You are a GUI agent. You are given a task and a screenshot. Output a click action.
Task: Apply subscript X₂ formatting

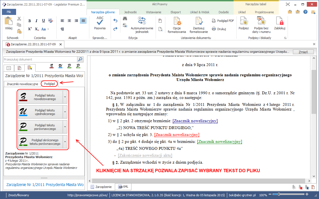(37, 29)
